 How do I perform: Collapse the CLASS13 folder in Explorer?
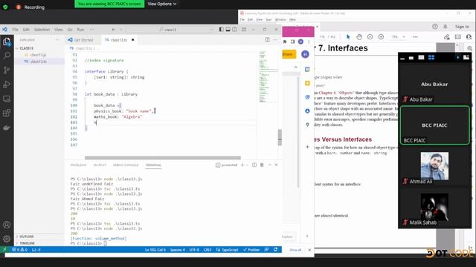(x=27, y=48)
